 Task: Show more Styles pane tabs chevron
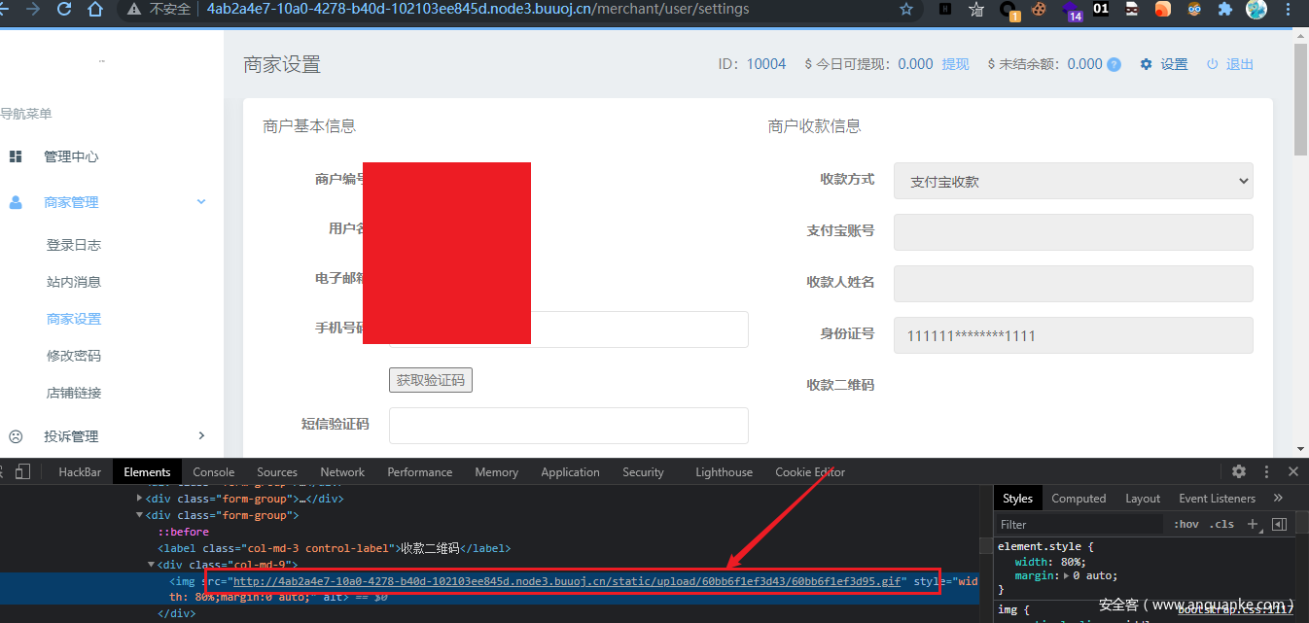click(1278, 498)
